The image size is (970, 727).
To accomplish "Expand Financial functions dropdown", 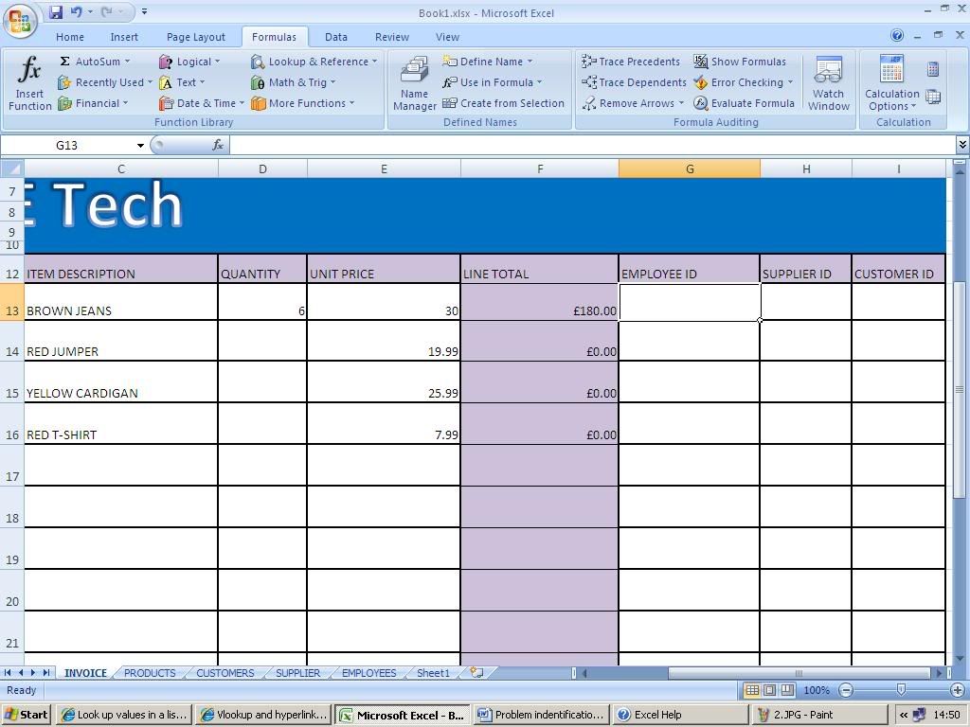I will click(93, 103).
